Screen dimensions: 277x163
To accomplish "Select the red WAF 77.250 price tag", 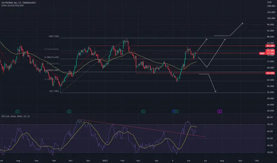I will 267,53.
